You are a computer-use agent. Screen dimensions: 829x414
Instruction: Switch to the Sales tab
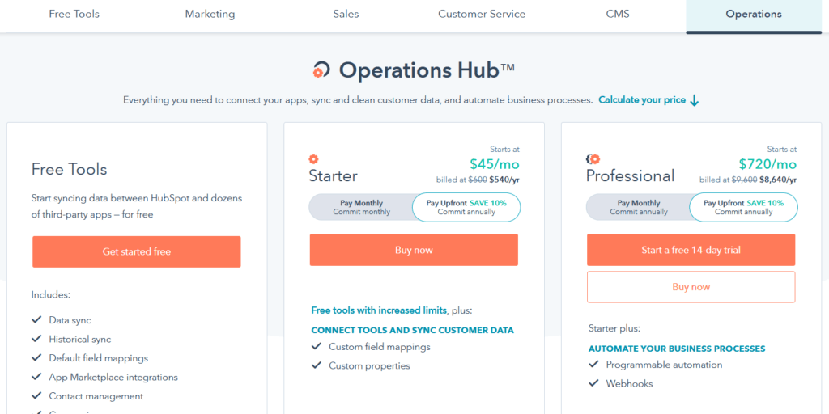(346, 15)
